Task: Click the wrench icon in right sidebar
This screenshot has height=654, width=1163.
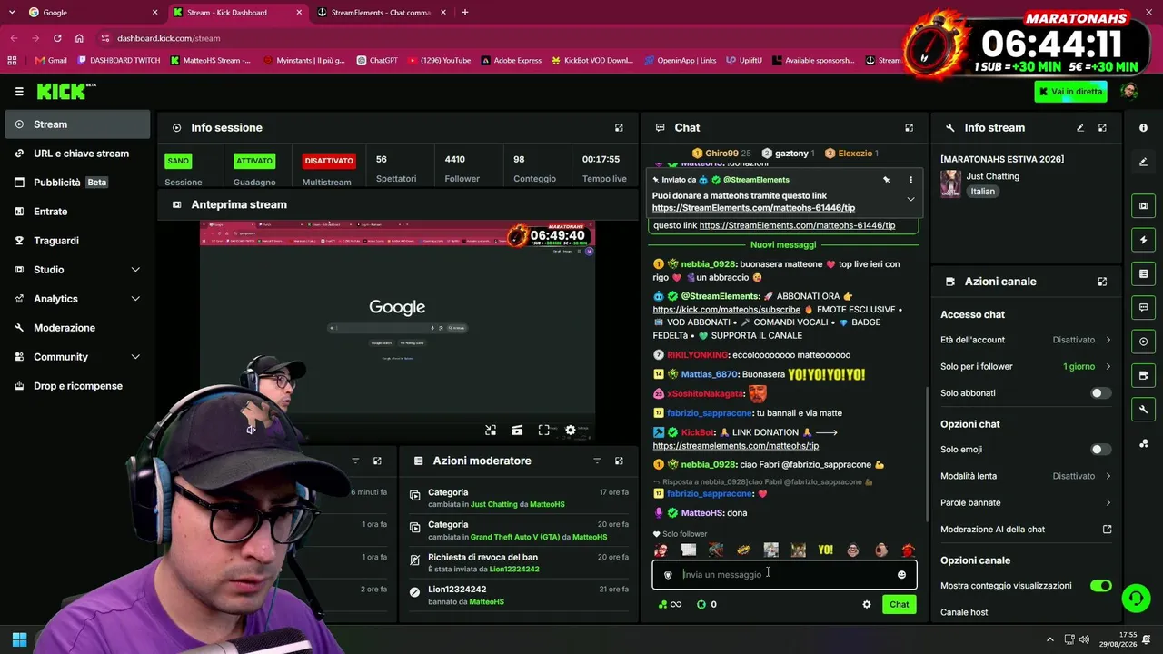Action: click(1143, 410)
